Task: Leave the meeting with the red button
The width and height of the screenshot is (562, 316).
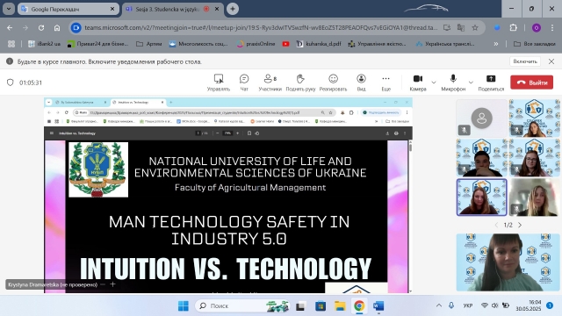Action: pos(531,83)
